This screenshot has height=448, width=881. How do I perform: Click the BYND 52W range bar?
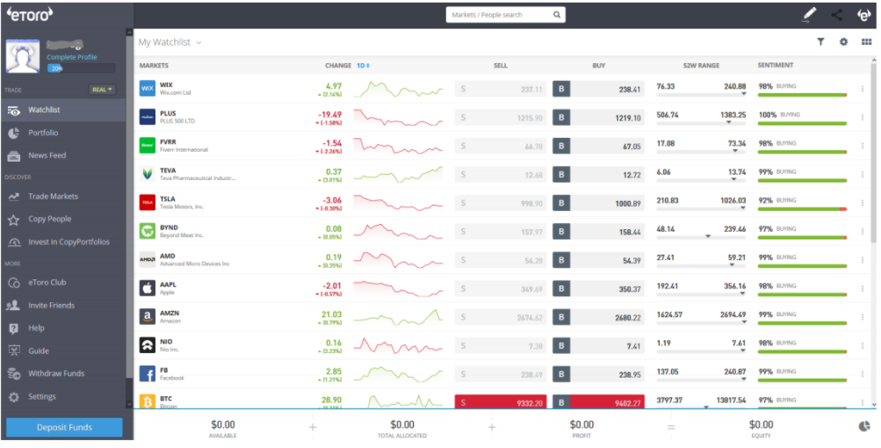pyautogui.click(x=701, y=238)
